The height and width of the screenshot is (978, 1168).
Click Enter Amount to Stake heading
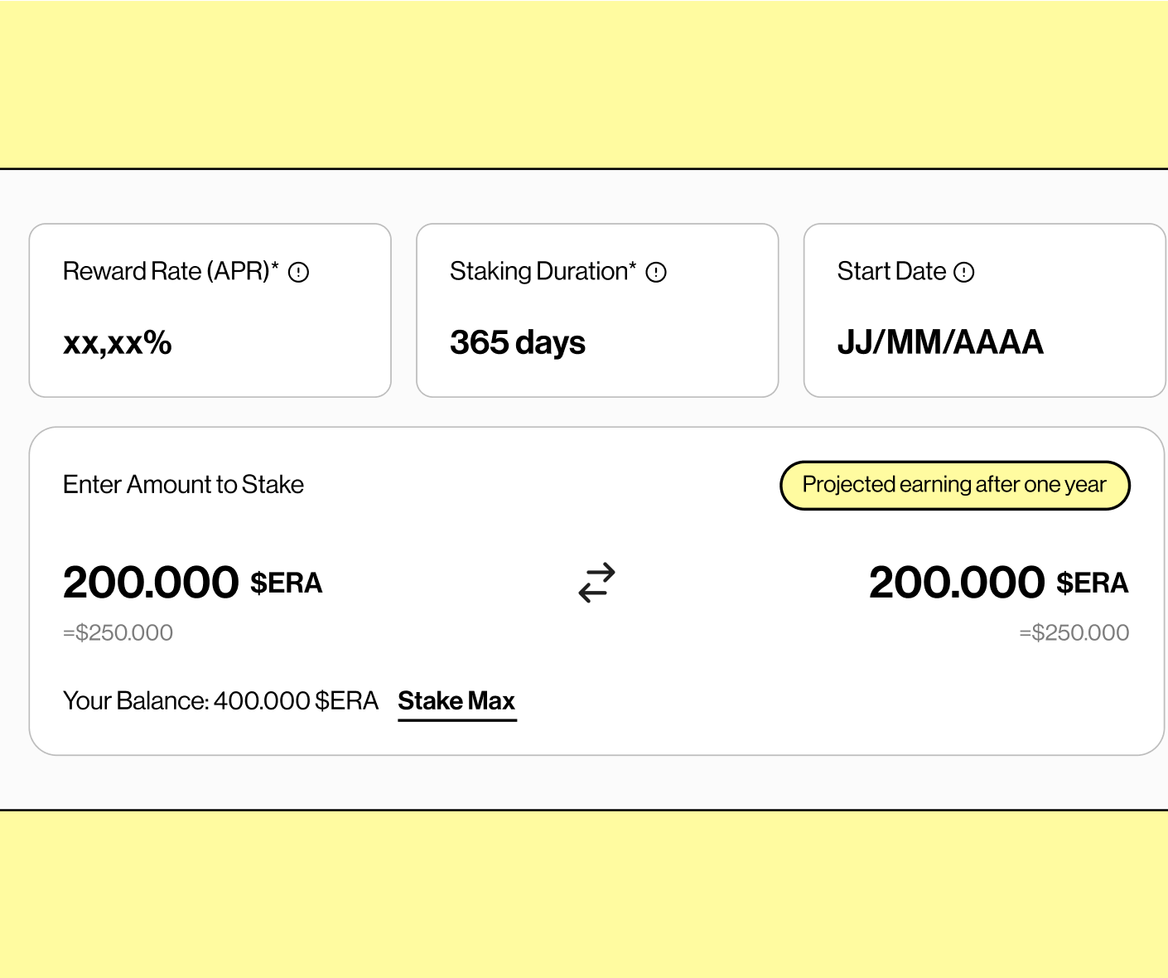pos(183,485)
